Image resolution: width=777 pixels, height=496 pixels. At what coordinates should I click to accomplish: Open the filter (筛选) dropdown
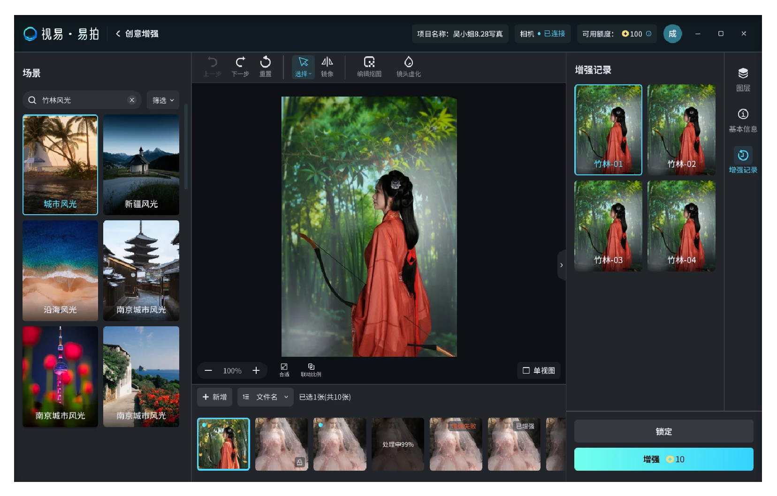pos(163,100)
